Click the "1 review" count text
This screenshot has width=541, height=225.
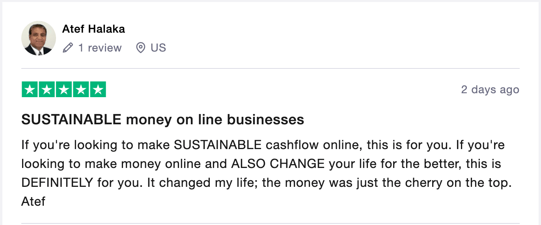(x=100, y=48)
